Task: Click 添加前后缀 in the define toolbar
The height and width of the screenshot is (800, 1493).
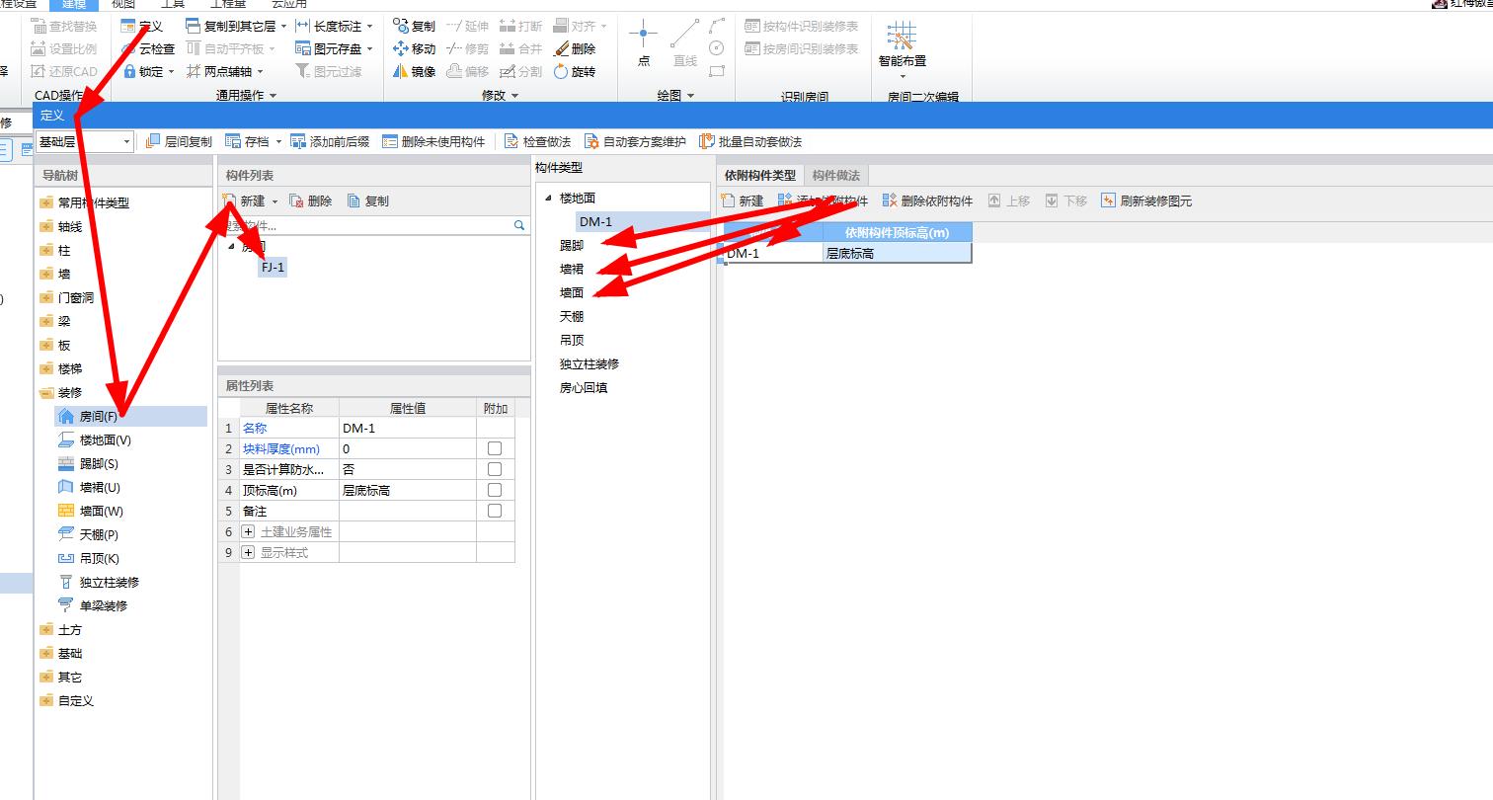Action: coord(330,141)
